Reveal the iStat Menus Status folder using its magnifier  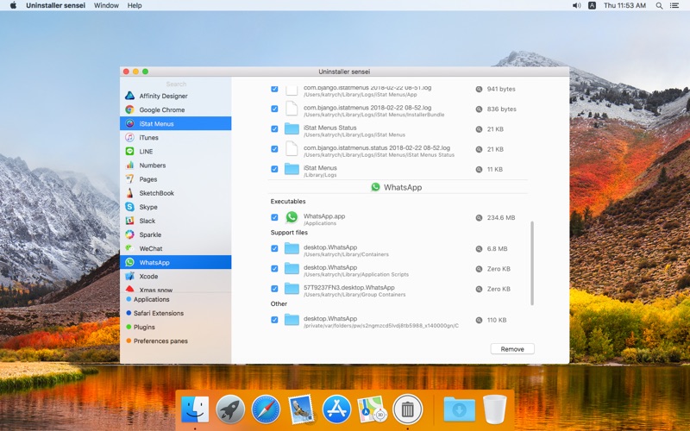click(x=479, y=128)
